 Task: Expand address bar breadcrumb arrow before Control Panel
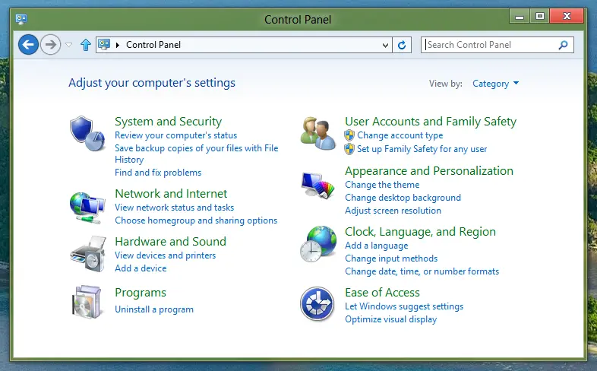[x=118, y=45]
